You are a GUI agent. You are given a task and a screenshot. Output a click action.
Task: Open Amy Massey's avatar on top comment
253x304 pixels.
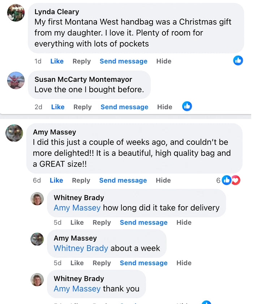tap(14, 133)
